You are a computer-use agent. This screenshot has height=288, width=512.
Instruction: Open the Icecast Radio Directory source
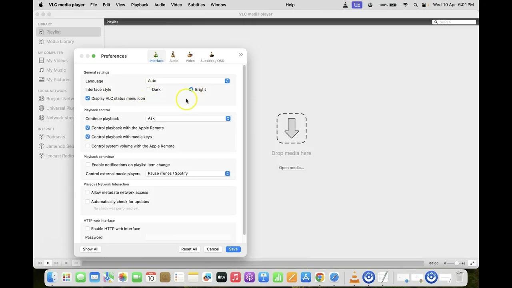tap(59, 156)
